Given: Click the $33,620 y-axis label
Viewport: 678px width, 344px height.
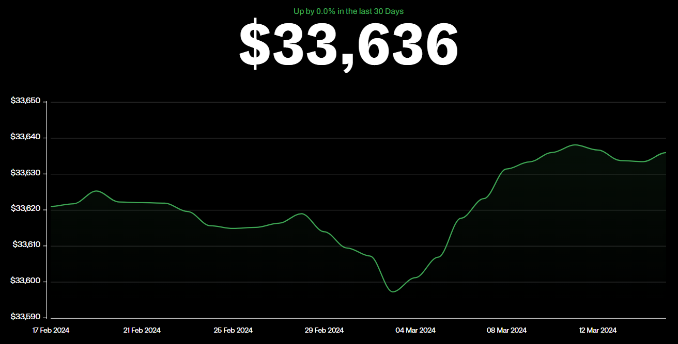Looking at the screenshot, I should click(25, 208).
